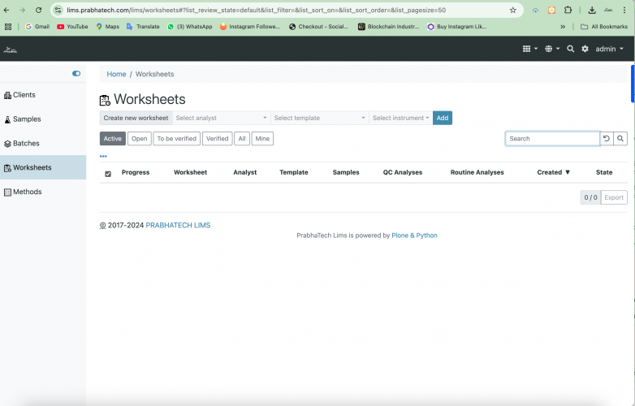
Task: Click the header search magnifier icon
Action: pyautogui.click(x=570, y=49)
